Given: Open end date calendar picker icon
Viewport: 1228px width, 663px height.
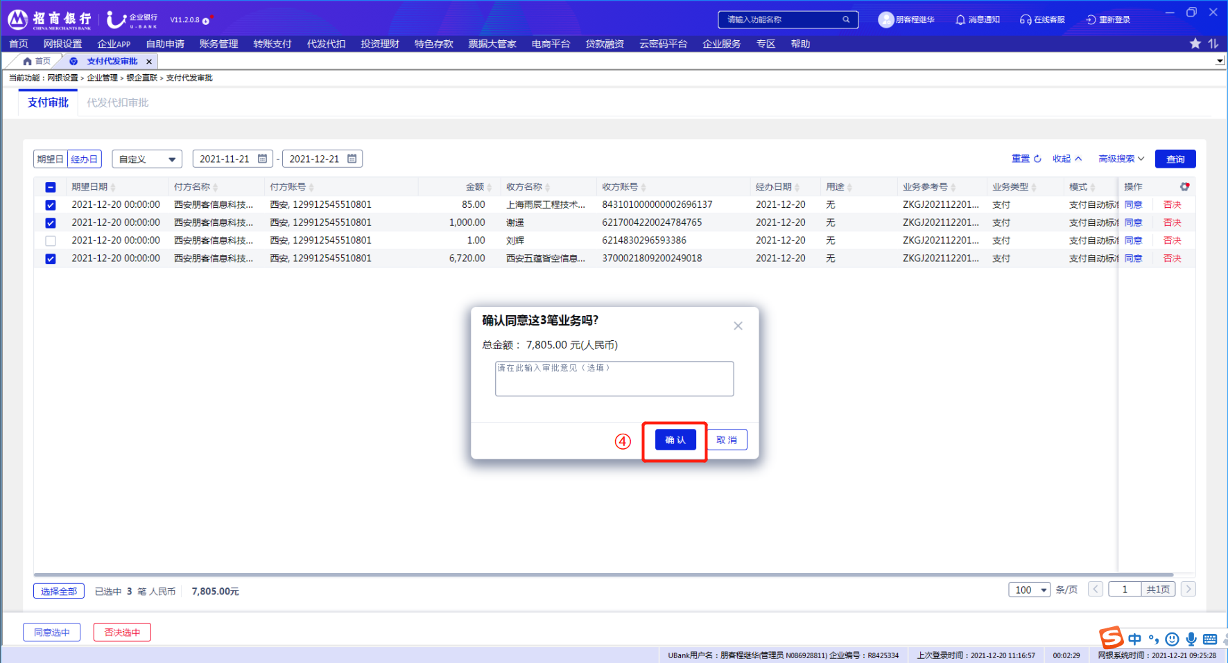Looking at the screenshot, I should pyautogui.click(x=352, y=159).
